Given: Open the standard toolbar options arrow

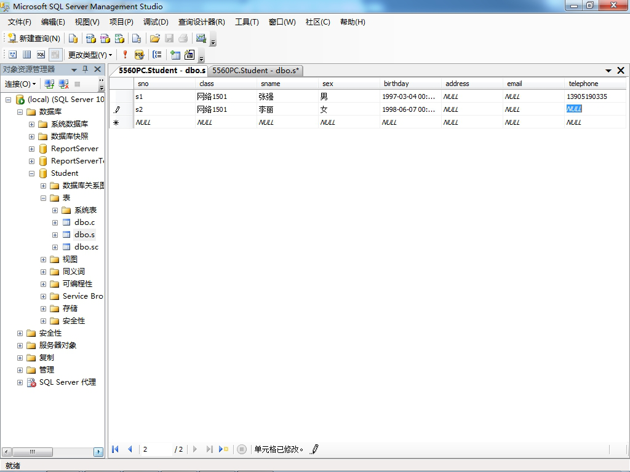Looking at the screenshot, I should click(x=213, y=40).
